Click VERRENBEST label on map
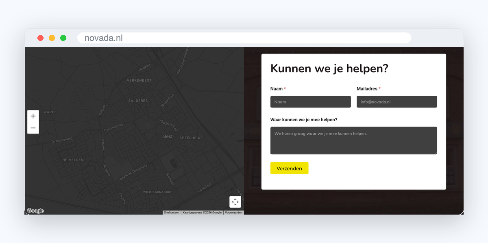Screen dimensions: 488x243 [x=139, y=80]
